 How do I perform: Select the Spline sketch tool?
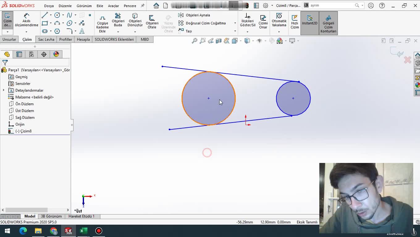coord(69,15)
